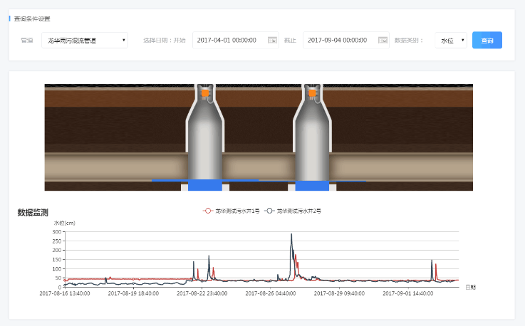Image resolution: width=525 pixels, height=326 pixels.
Task: Click the tallest chart peak near 300 cm
Action: click(291, 234)
